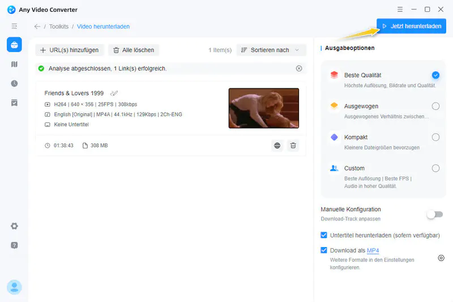
Task: Open the history clock icon in sidebar
Action: click(x=14, y=83)
